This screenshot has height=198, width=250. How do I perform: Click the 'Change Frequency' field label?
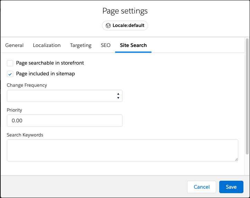[27, 85]
